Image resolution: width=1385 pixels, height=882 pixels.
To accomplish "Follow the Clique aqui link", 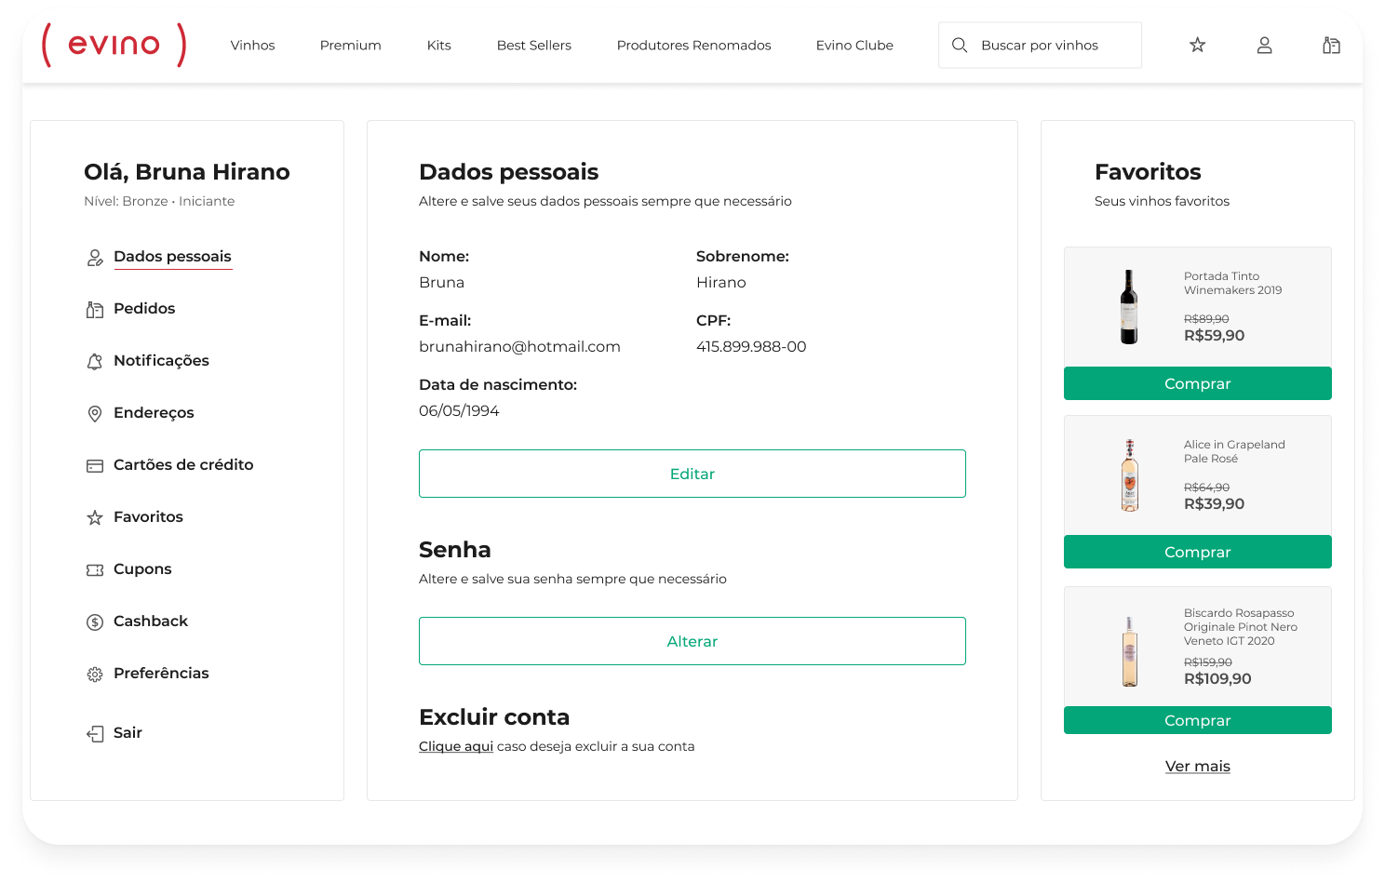I will click(x=456, y=746).
